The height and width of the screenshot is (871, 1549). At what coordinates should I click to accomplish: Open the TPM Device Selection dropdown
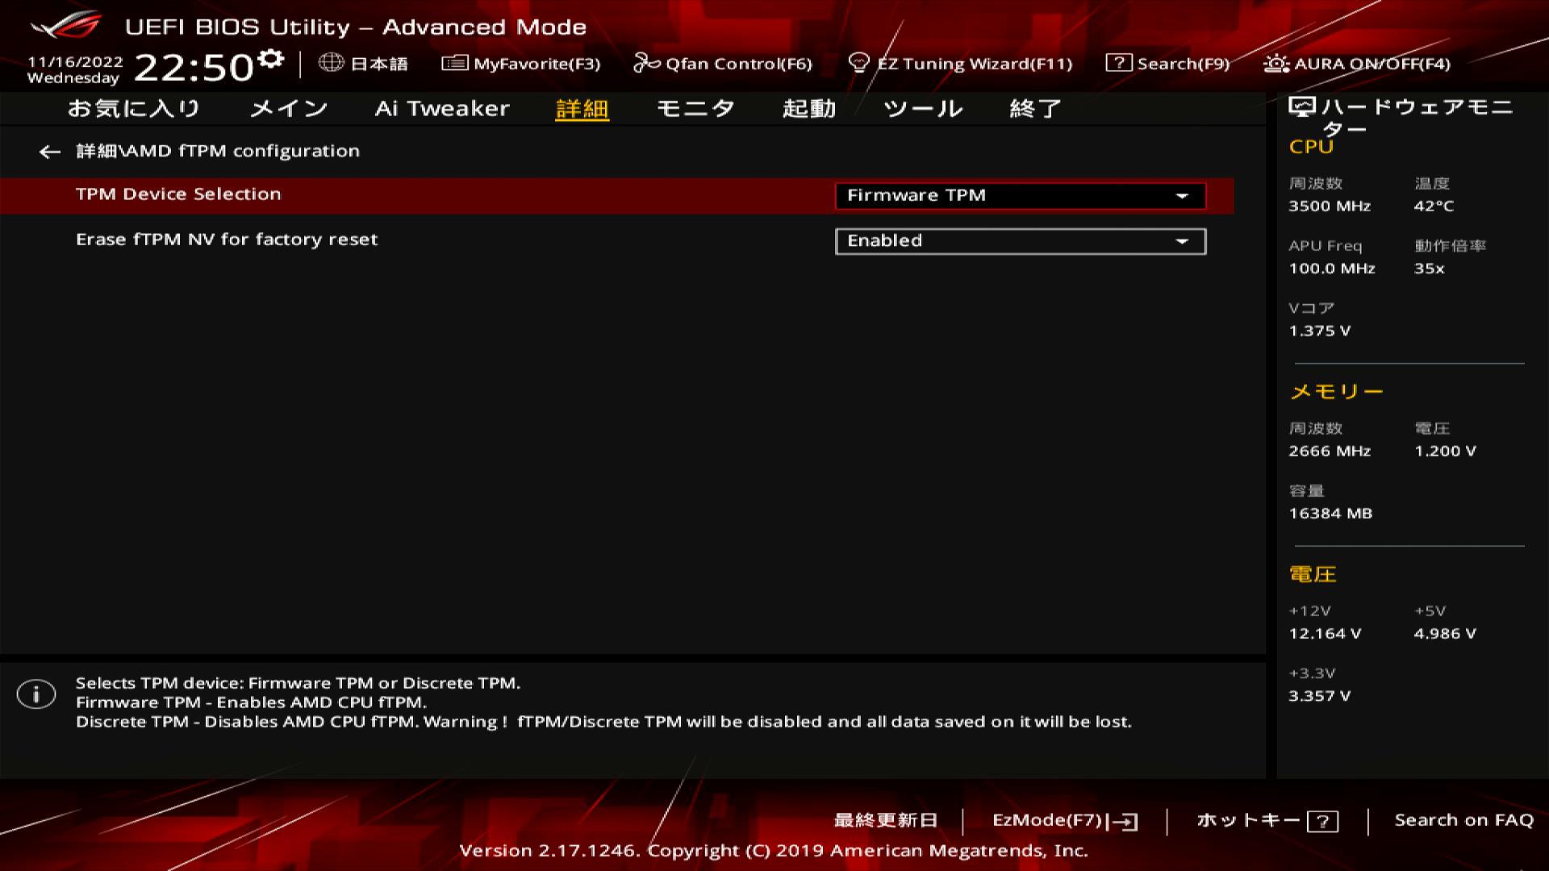point(1020,195)
